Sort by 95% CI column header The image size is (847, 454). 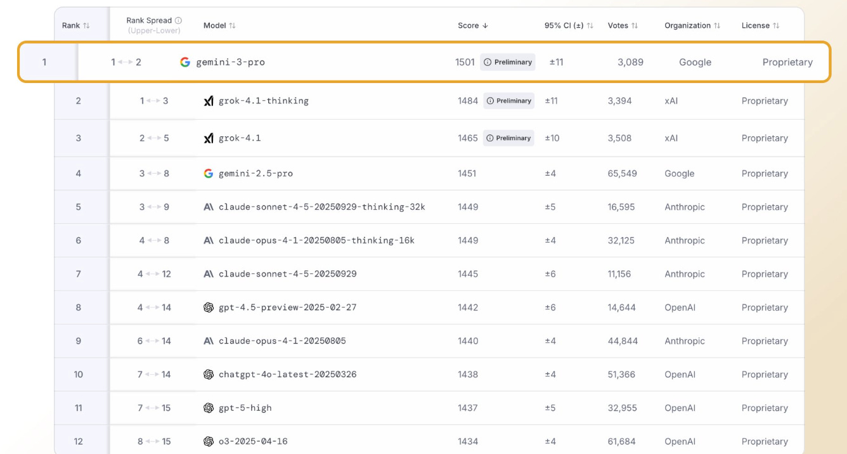[569, 25]
